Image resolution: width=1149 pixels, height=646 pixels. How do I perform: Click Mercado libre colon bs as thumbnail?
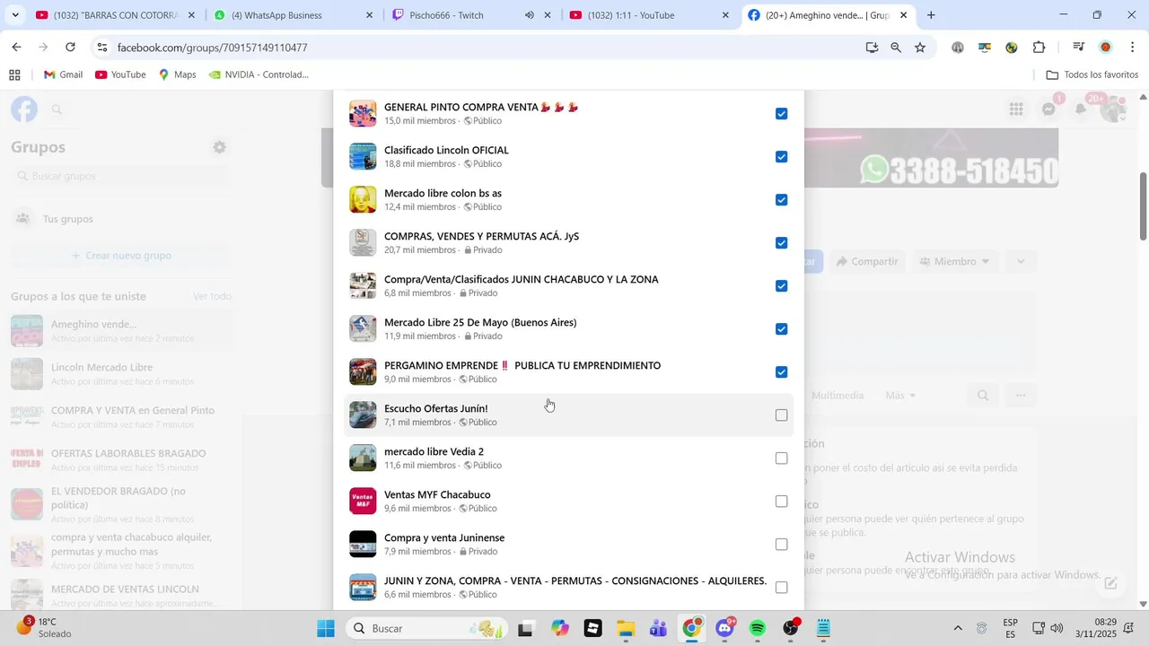(x=363, y=200)
